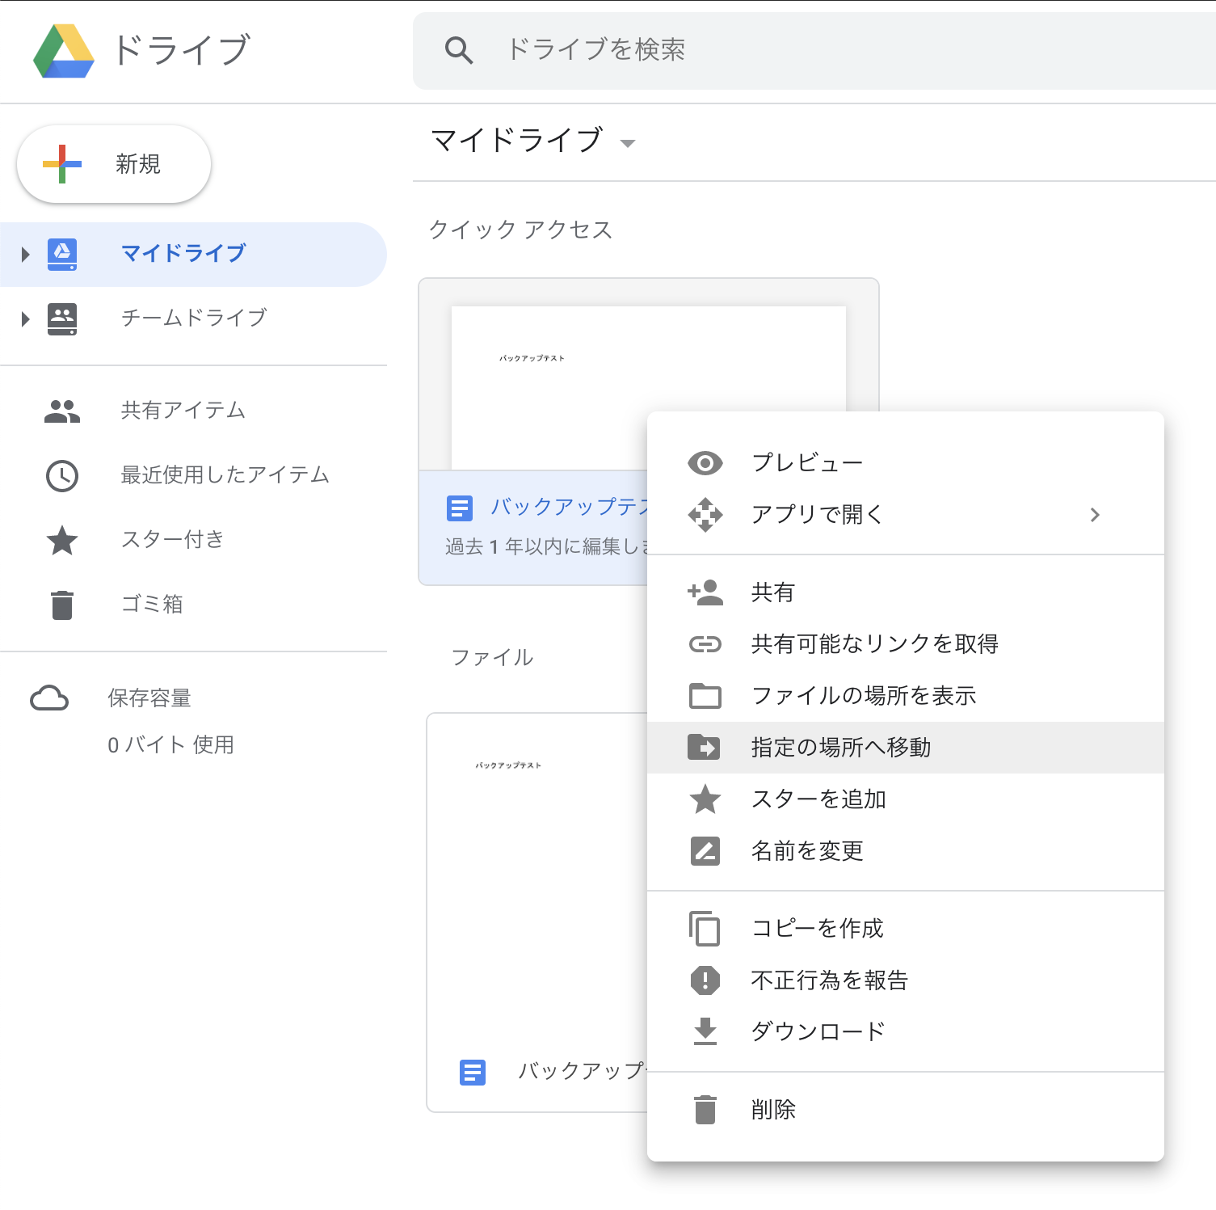Click the copy icon for コピーを作成
This screenshot has height=1210, width=1216.
[705, 929]
